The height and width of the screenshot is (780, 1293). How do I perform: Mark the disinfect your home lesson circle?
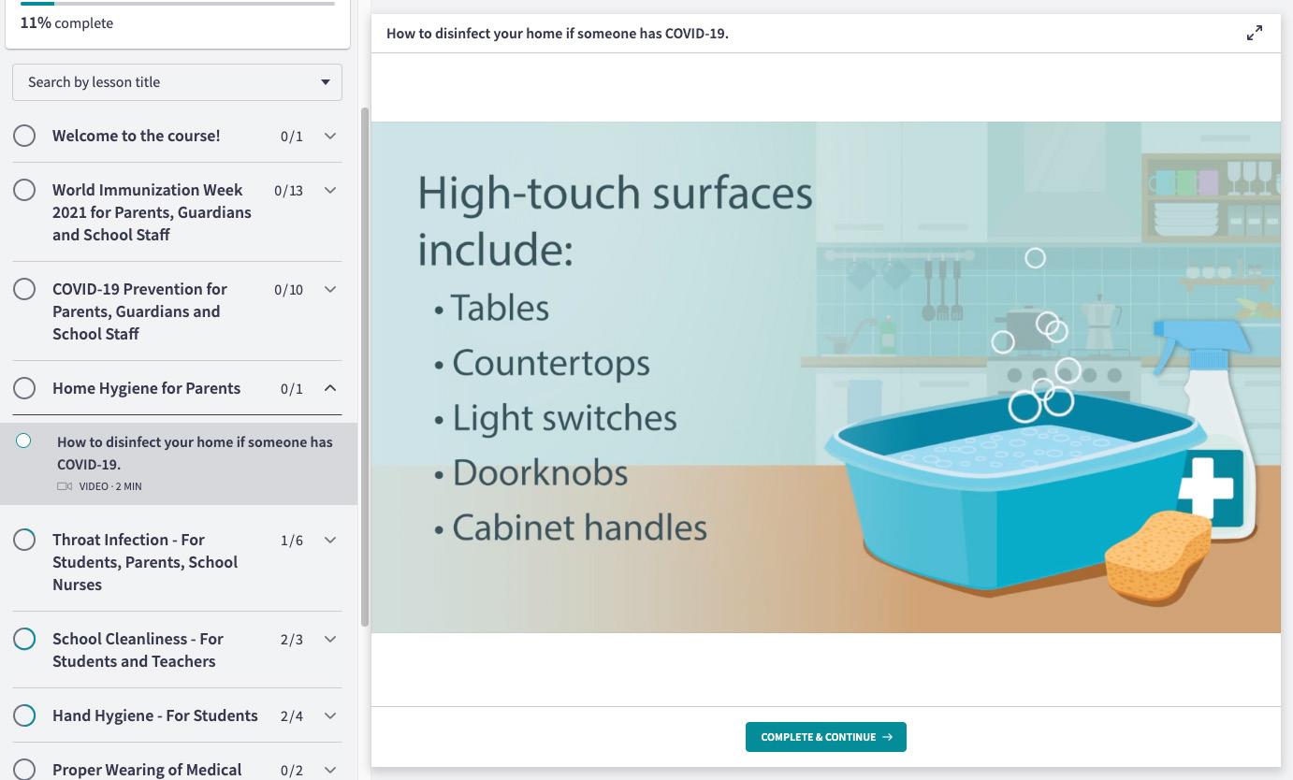pyautogui.click(x=23, y=441)
